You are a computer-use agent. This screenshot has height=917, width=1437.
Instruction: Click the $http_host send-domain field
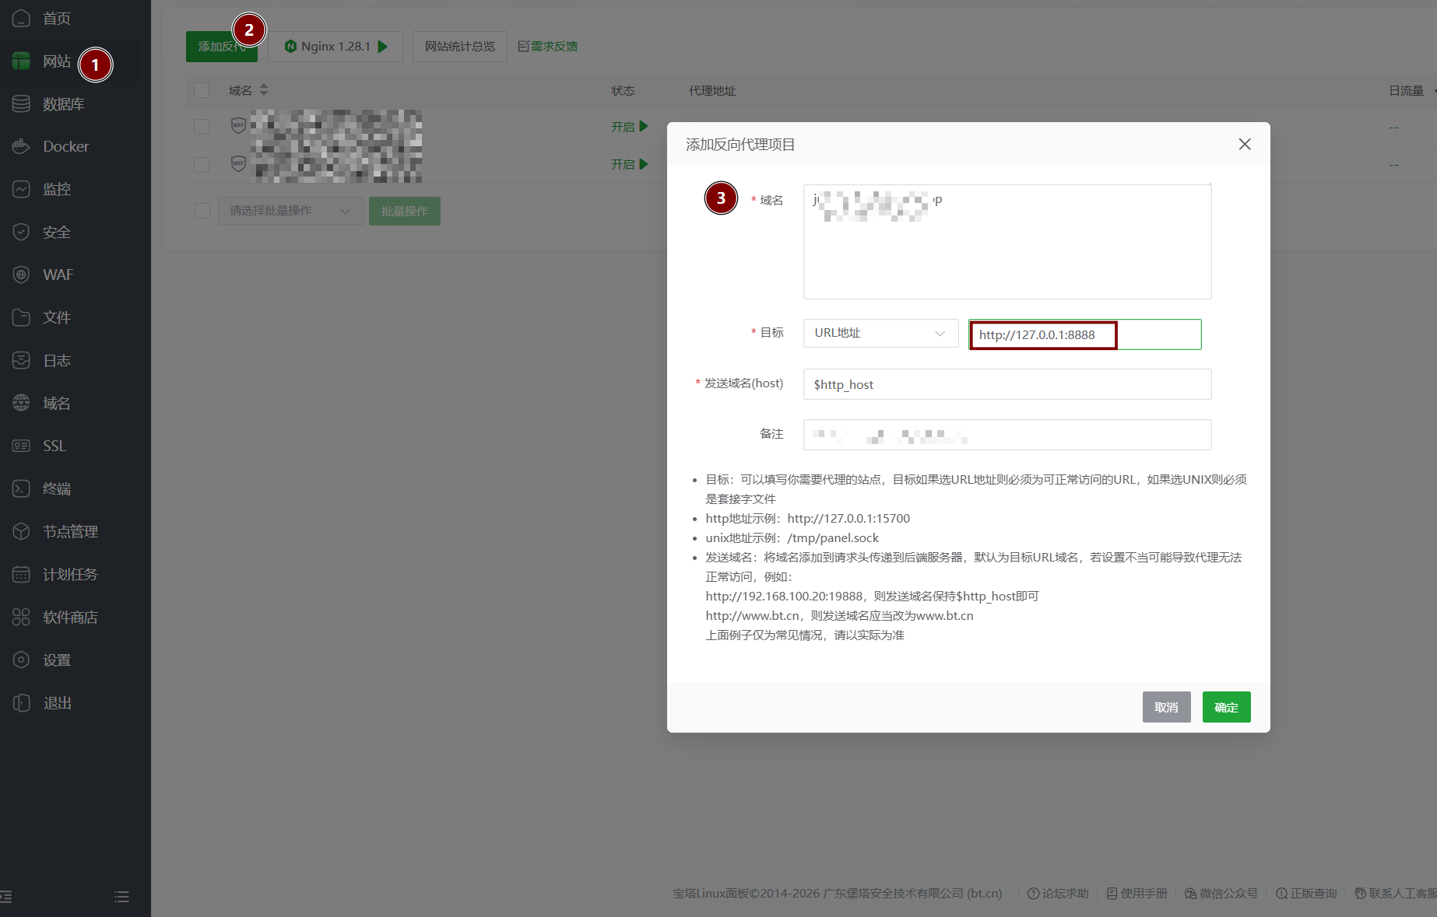(x=1007, y=384)
